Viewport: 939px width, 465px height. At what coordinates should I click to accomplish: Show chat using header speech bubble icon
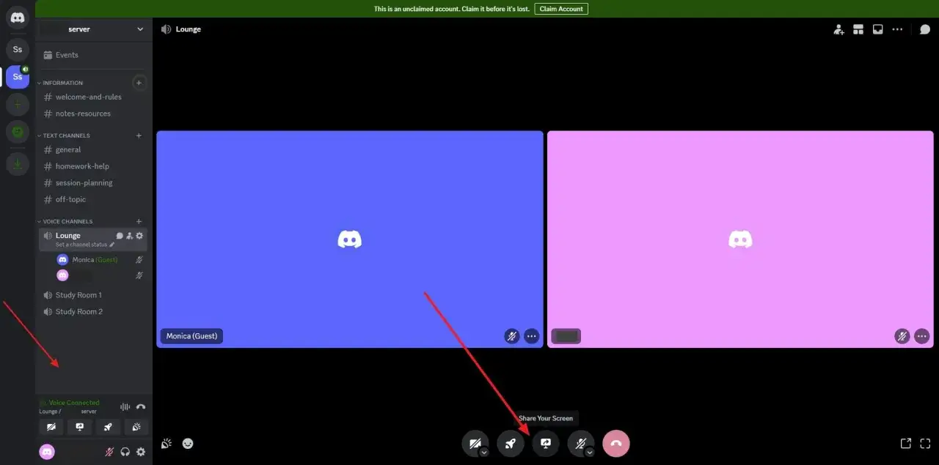click(925, 29)
